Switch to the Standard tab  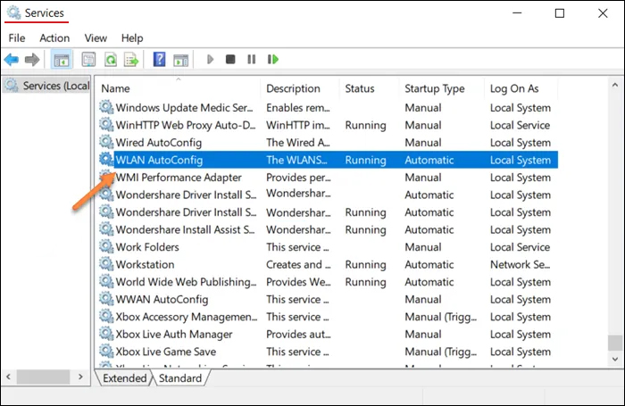[x=180, y=378]
